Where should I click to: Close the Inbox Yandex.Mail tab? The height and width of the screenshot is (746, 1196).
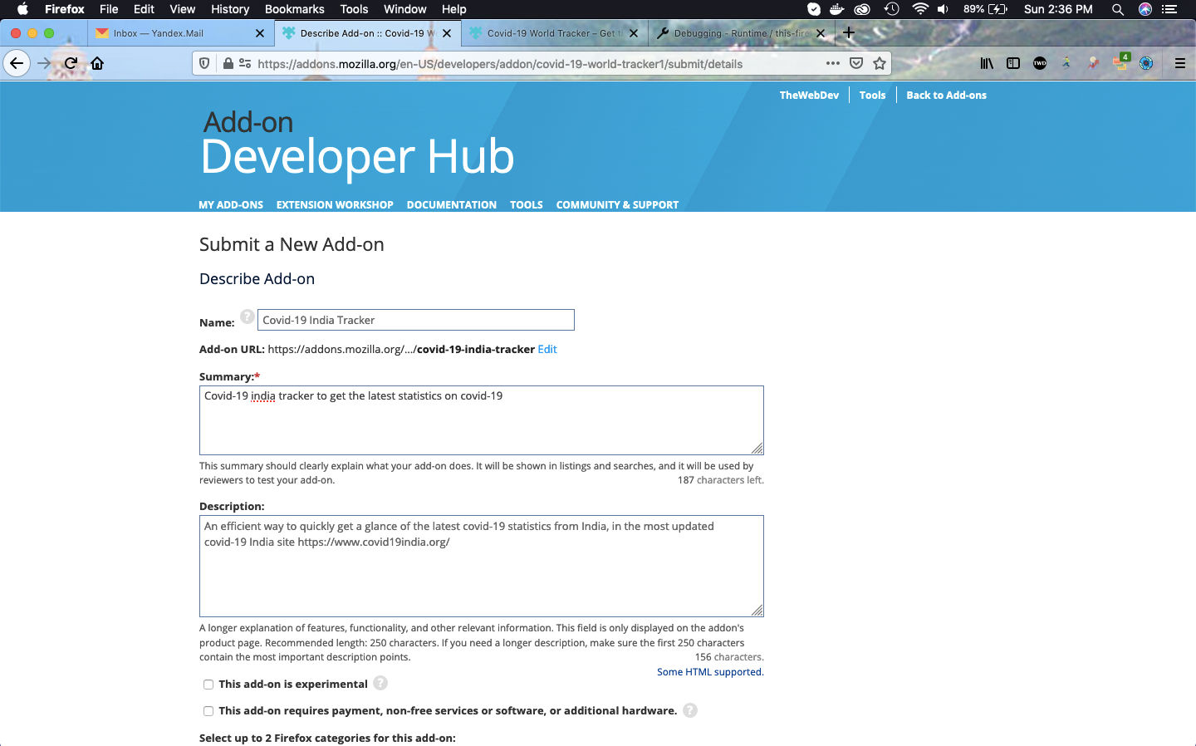pyautogui.click(x=260, y=33)
